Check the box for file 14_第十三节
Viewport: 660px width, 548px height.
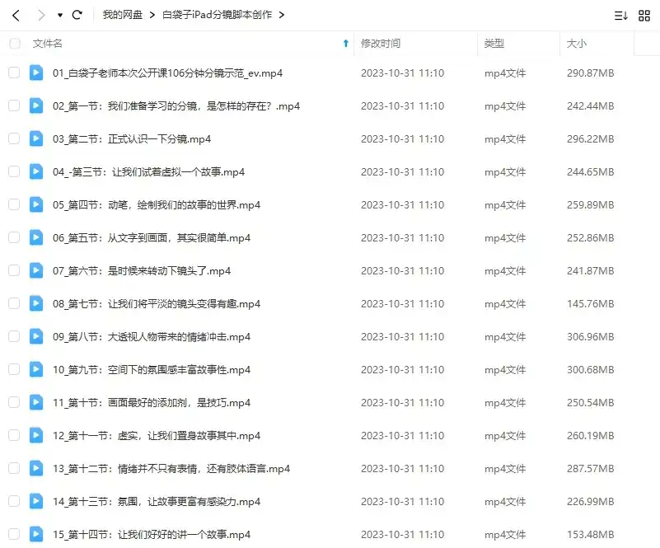coord(14,501)
